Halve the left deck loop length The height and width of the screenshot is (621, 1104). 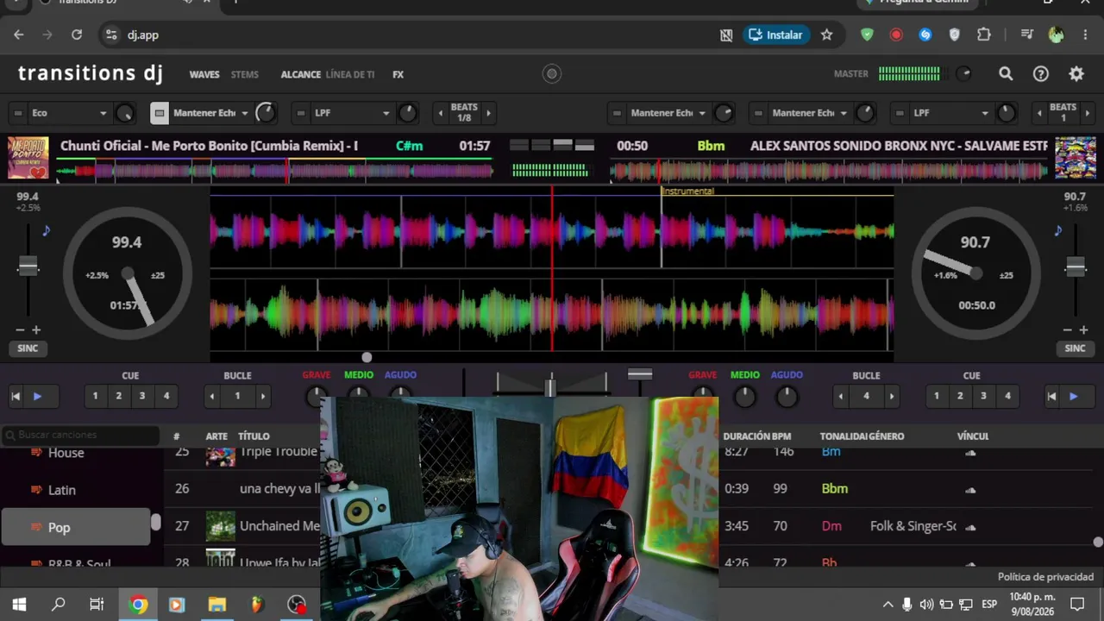point(212,396)
